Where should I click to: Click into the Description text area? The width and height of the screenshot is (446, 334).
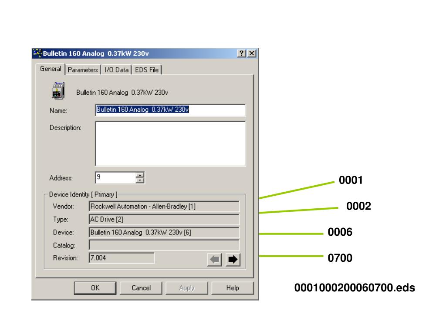tap(170, 144)
